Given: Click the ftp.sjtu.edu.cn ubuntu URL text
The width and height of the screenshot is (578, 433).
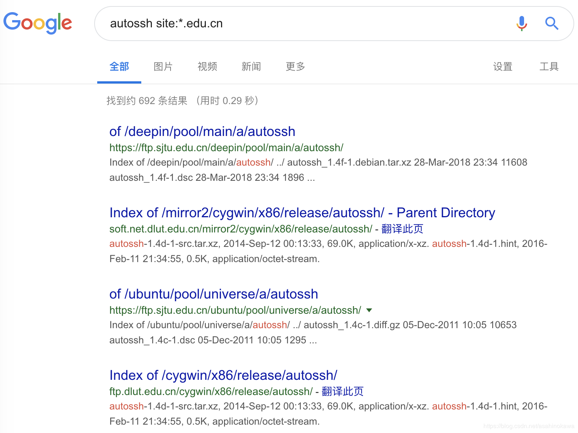Looking at the screenshot, I should [x=235, y=310].
